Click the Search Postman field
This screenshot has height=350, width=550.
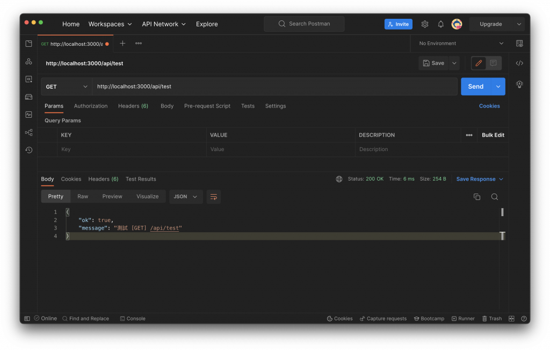(x=304, y=24)
